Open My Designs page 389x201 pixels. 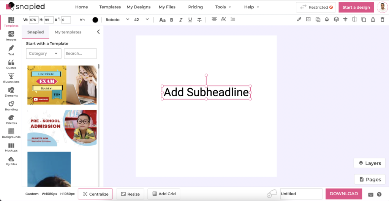[138, 7]
